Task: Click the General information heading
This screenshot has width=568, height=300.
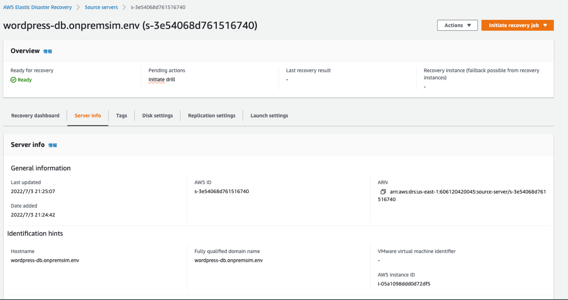Action: tap(41, 168)
